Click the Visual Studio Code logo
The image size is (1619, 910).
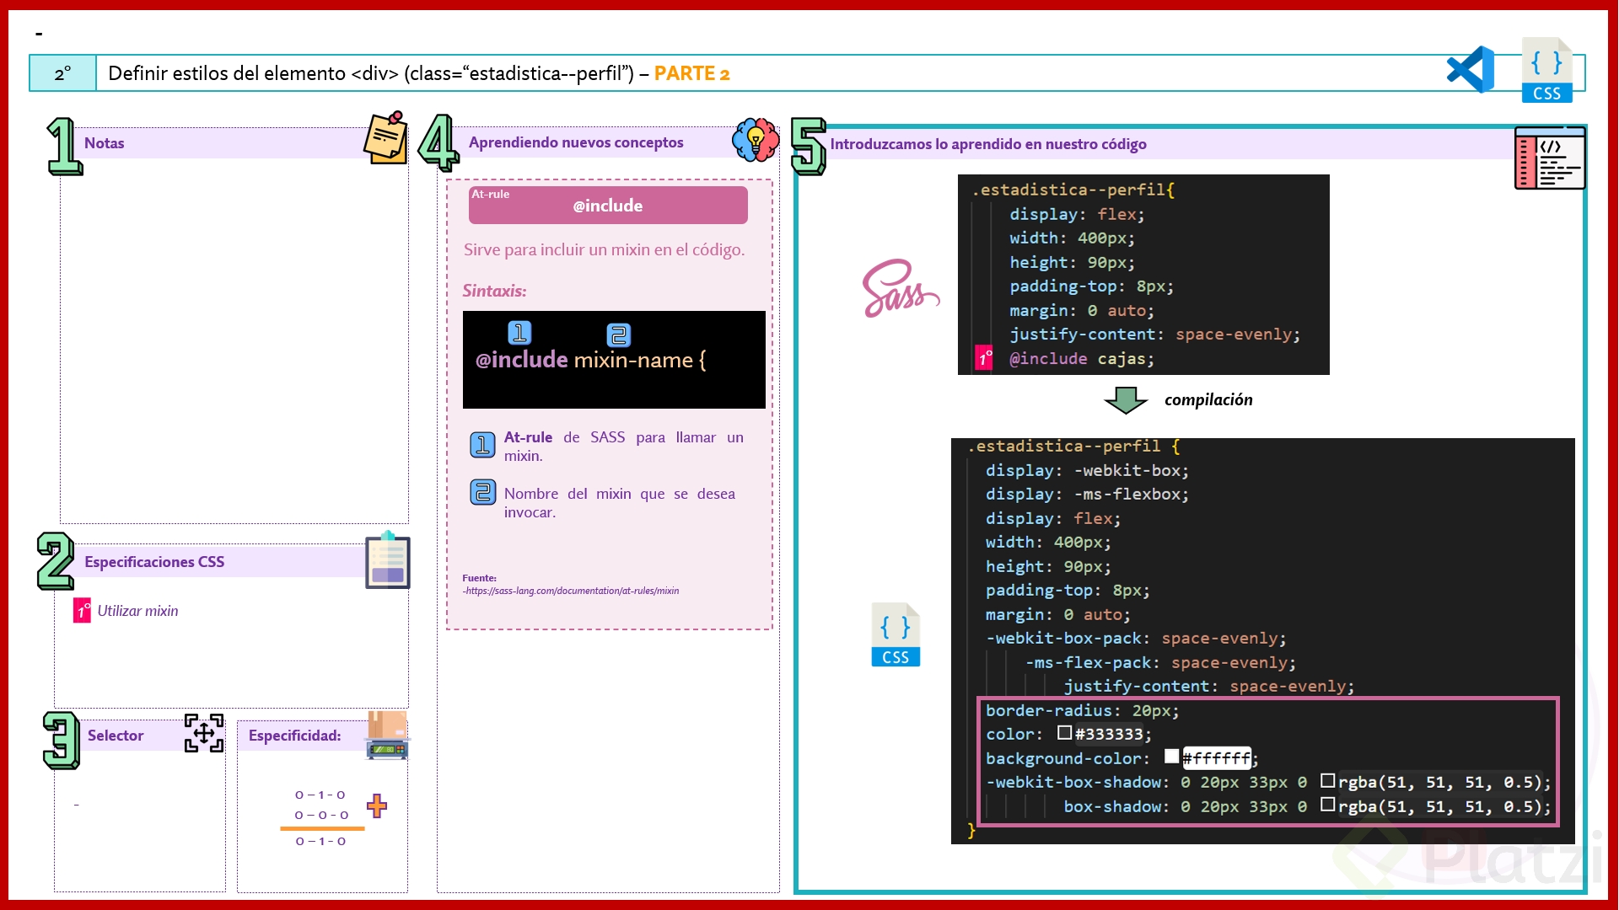point(1470,69)
